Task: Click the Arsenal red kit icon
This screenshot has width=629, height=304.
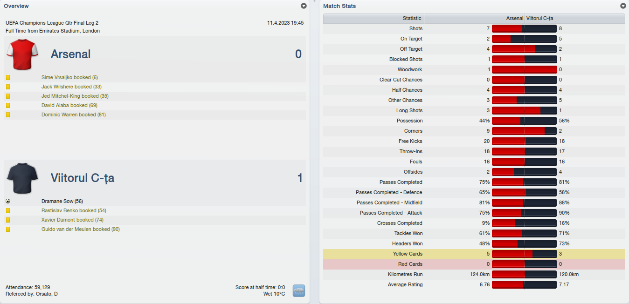Action: pos(22,54)
